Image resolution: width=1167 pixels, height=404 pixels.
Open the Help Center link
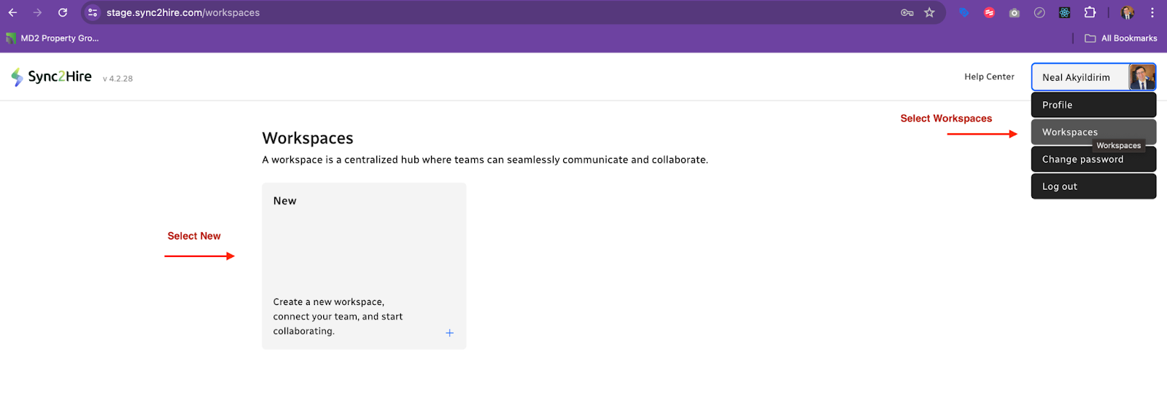[989, 76]
